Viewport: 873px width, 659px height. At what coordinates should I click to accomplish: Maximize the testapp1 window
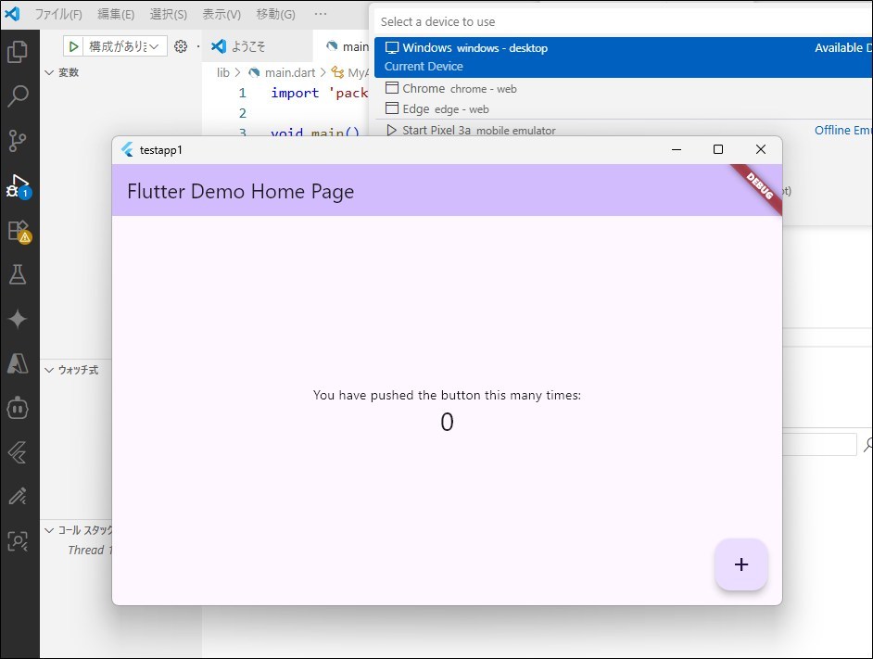[718, 149]
